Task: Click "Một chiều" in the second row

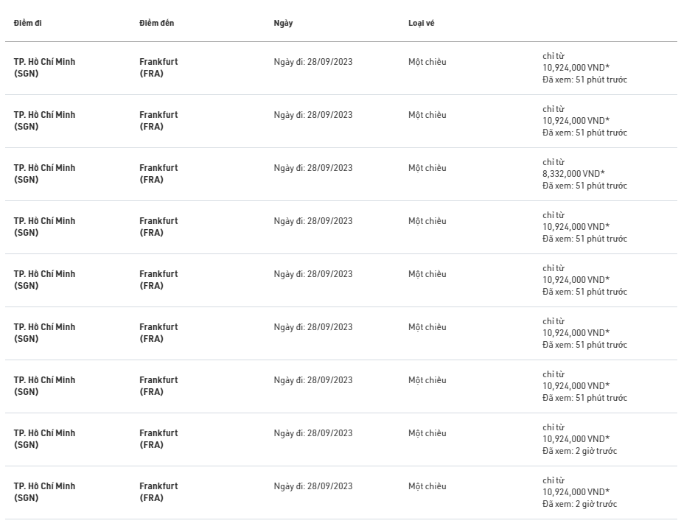Action: (427, 115)
